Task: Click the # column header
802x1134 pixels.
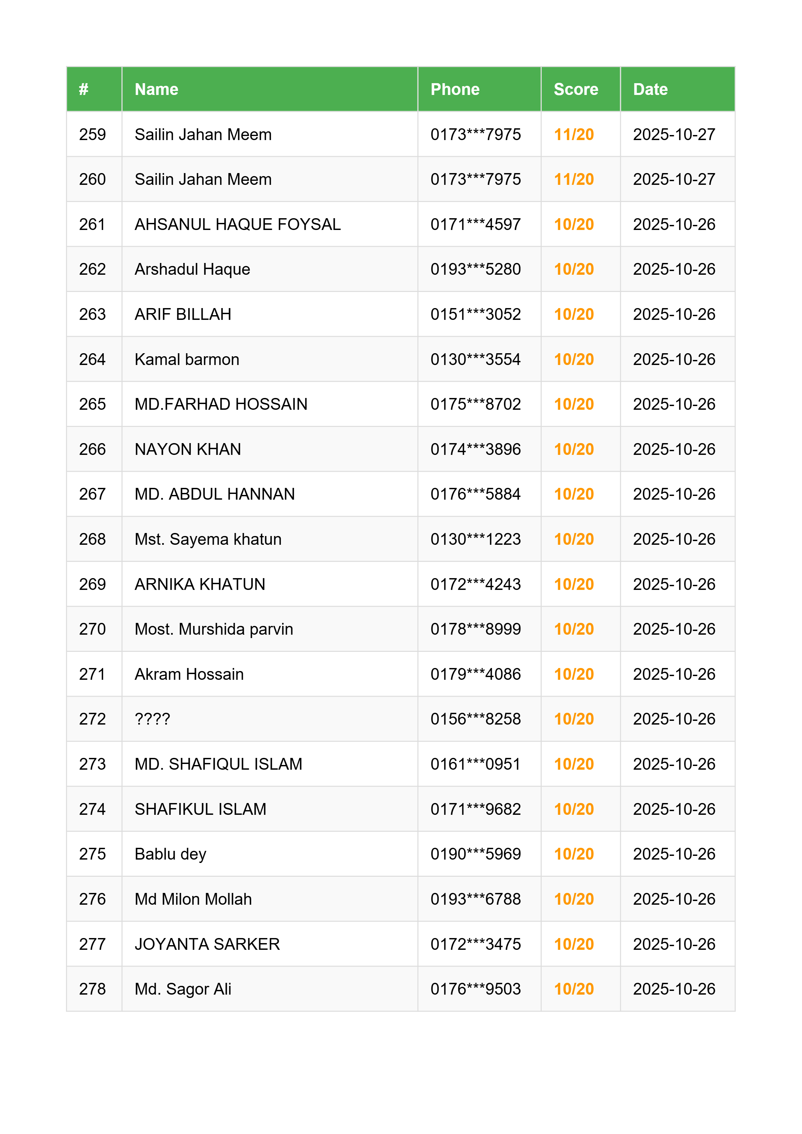Action: [83, 90]
